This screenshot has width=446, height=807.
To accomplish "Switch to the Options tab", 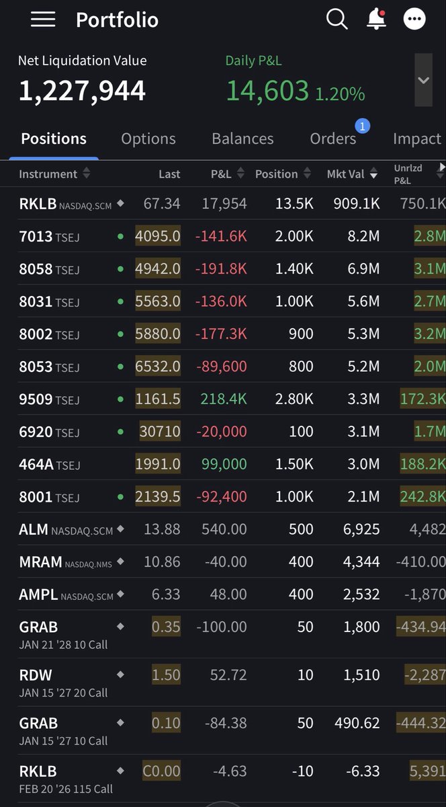I will pyautogui.click(x=148, y=139).
